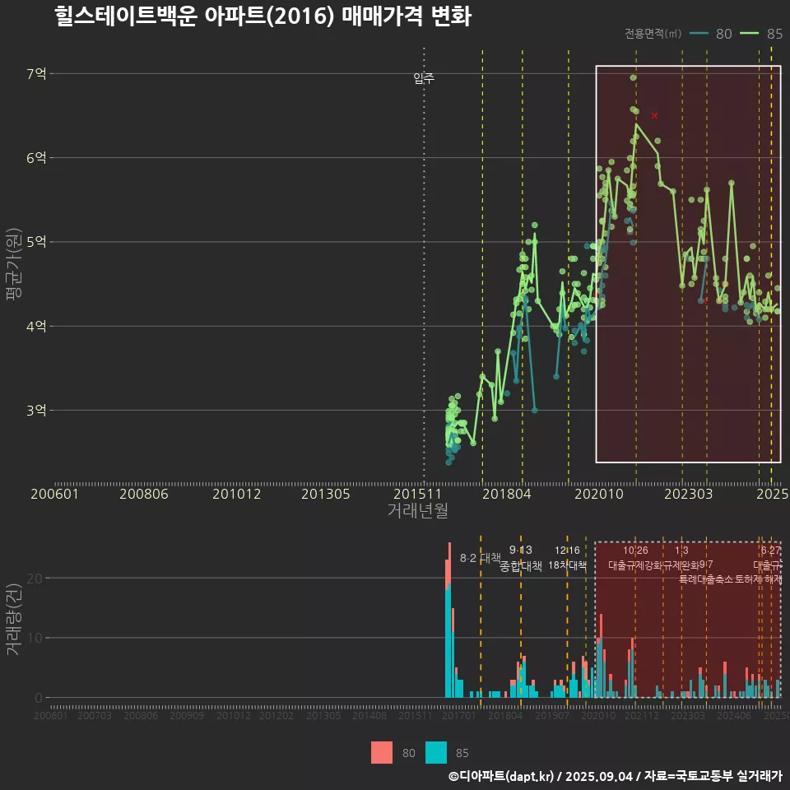Click the salmon 80 swatch in bottom legend
Viewport: 790px width, 790px height.
pyautogui.click(x=381, y=753)
